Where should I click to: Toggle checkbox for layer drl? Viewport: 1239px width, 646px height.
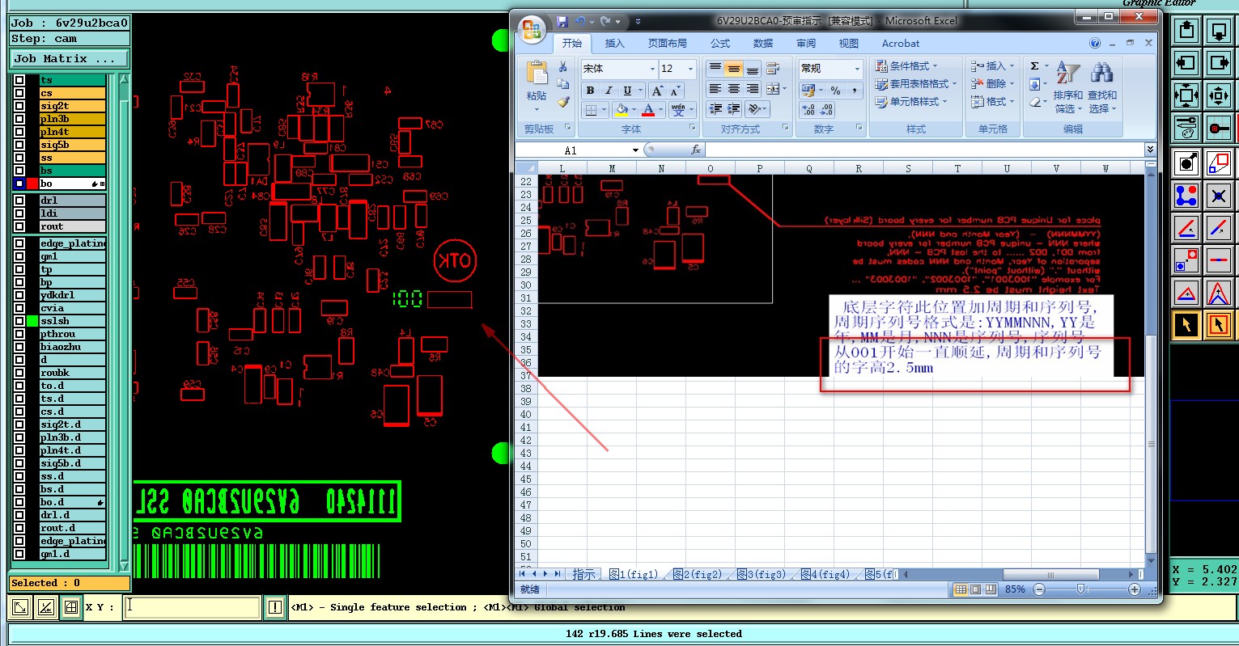(x=19, y=201)
